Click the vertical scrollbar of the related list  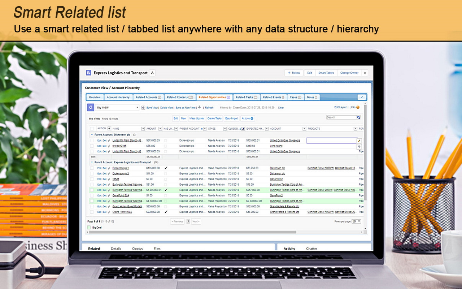click(365, 152)
